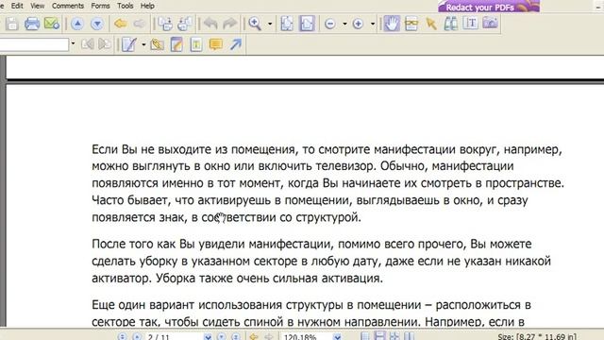
Task: Open the page number dropdown in status bar
Action: (x=208, y=336)
